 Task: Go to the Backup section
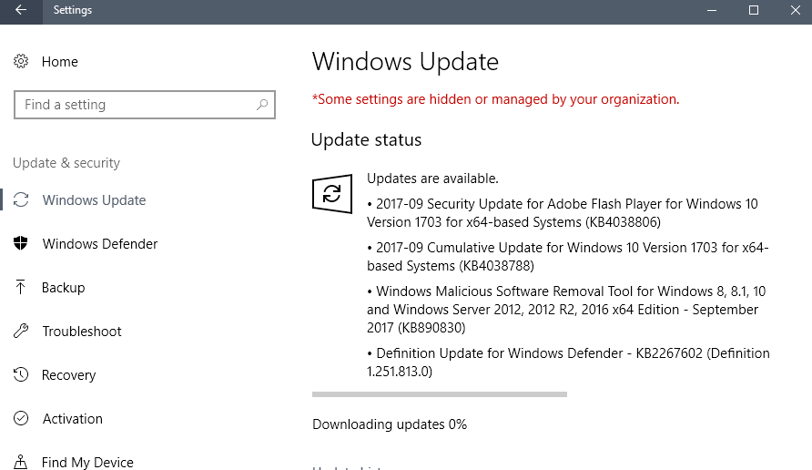pos(63,288)
